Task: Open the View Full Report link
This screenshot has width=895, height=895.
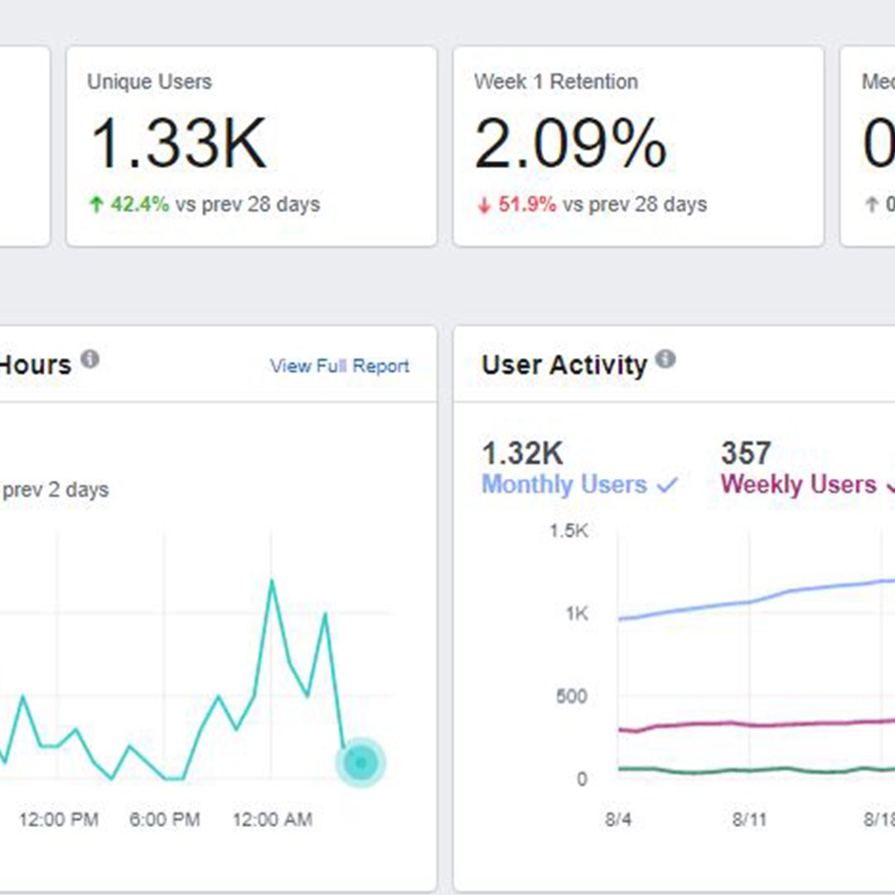Action: click(339, 366)
